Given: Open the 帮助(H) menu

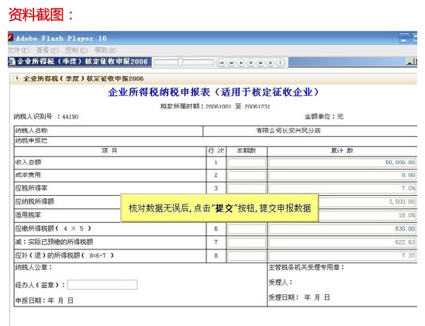Looking at the screenshot, I should pyautogui.click(x=105, y=50).
